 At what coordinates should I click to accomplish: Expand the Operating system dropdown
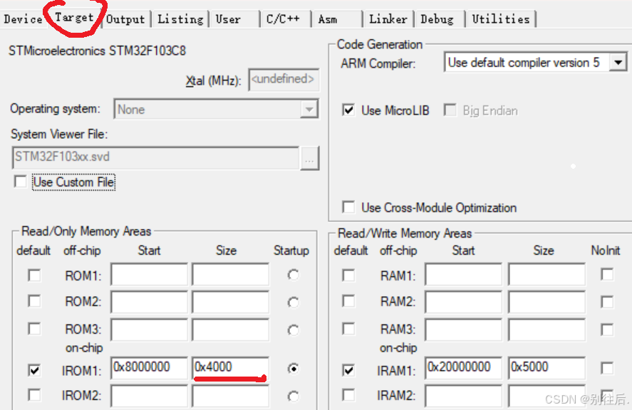pyautogui.click(x=309, y=109)
